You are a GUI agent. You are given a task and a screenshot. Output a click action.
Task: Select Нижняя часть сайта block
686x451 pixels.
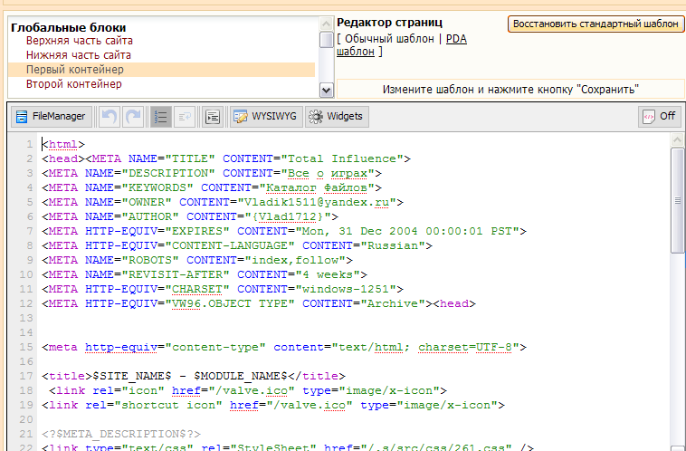click(x=79, y=55)
